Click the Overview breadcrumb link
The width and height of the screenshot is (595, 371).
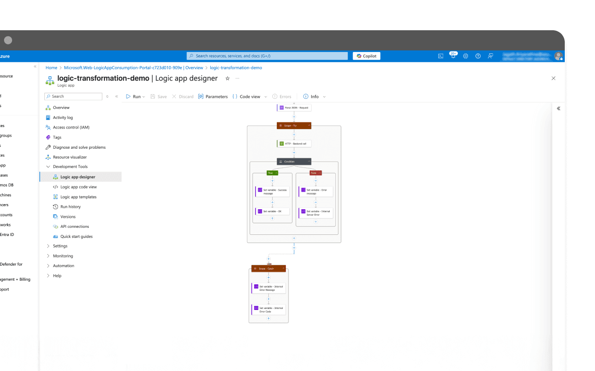click(194, 67)
